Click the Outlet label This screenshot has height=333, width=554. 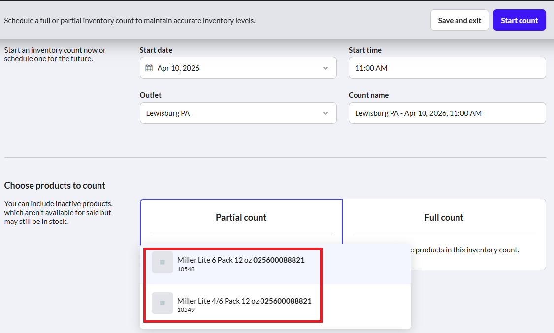pos(151,95)
